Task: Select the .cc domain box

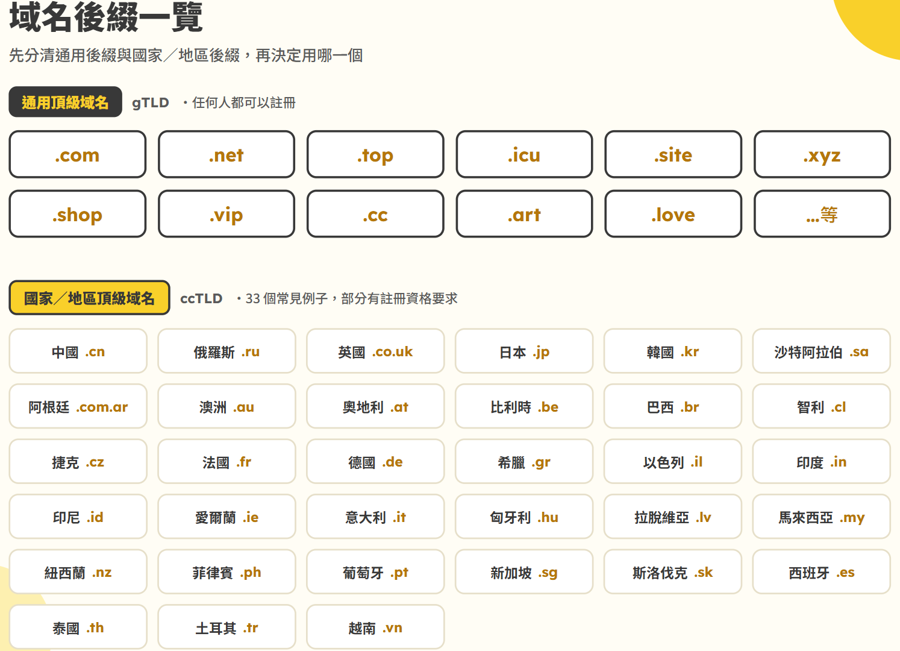Action: coord(375,214)
